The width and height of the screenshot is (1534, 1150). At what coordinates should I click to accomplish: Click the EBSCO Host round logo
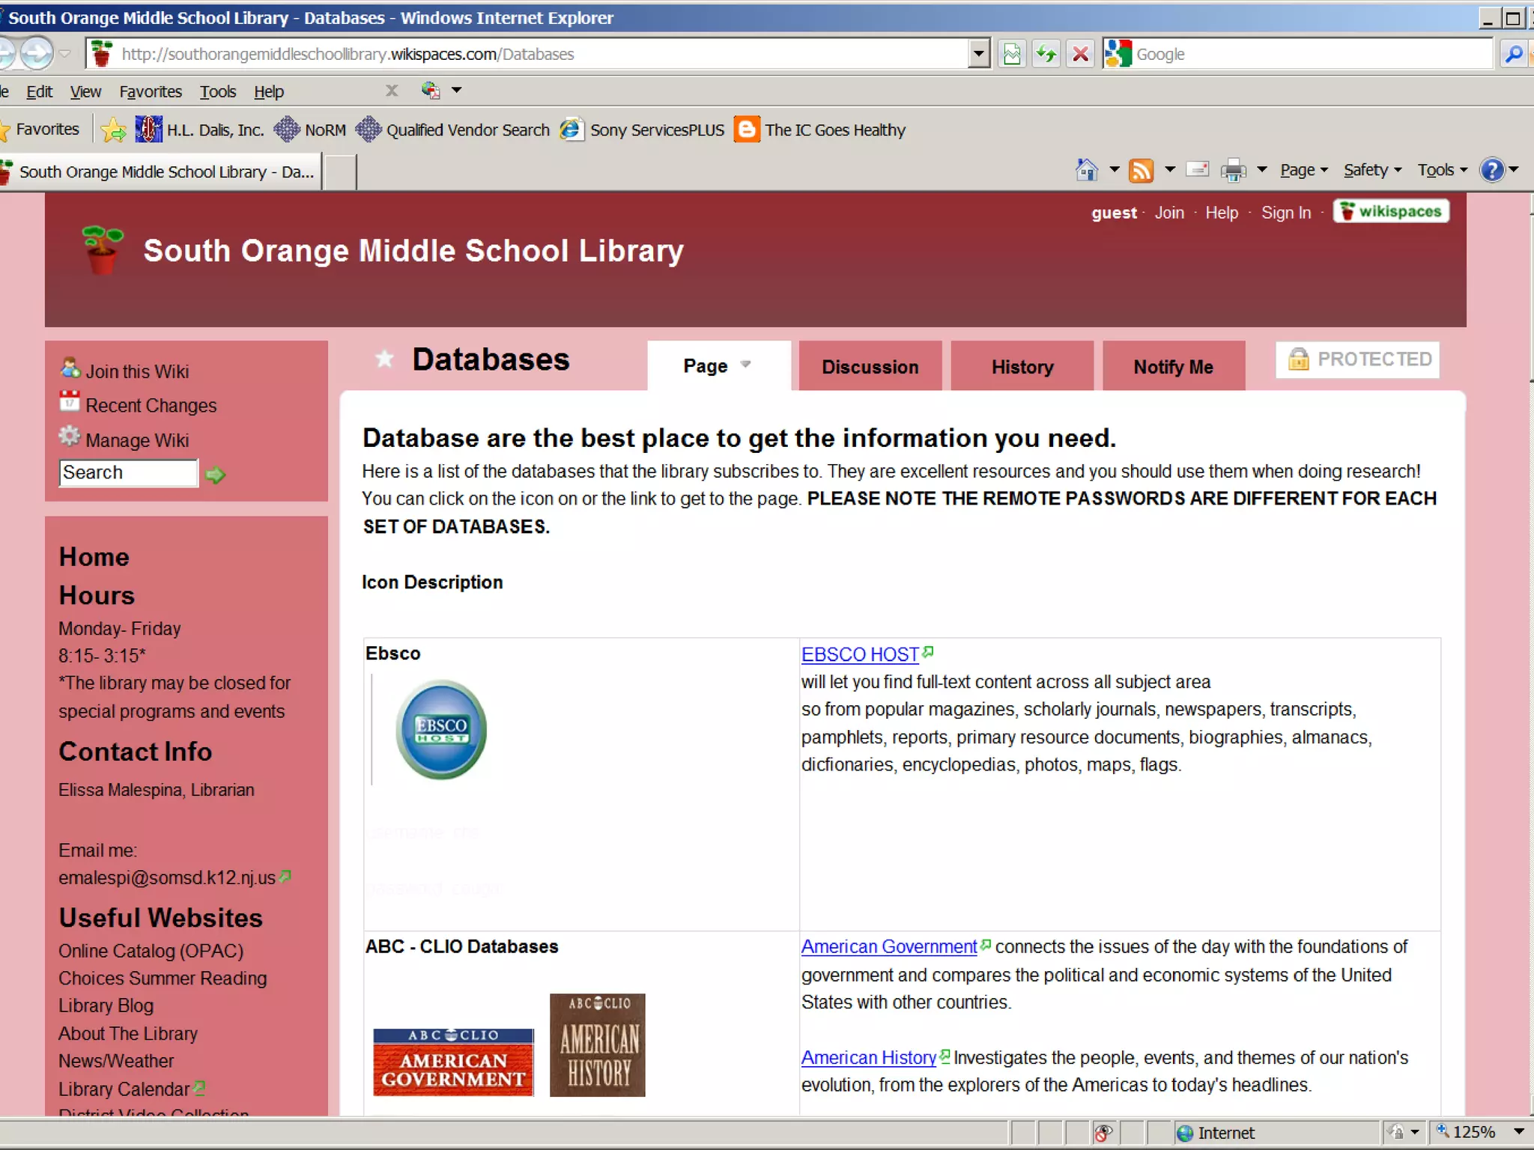click(x=441, y=729)
